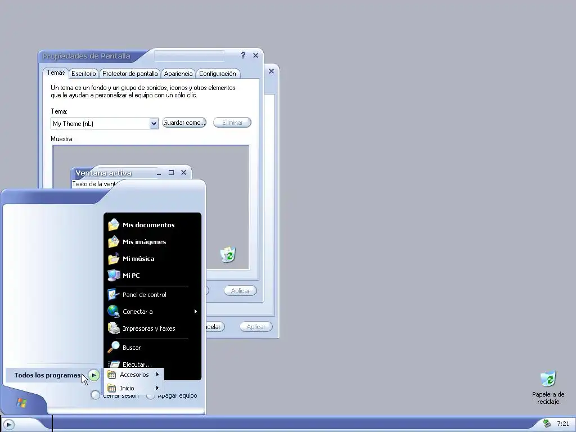Click the recycle bin in the theme preview
This screenshot has height=432, width=576.
[x=228, y=254]
